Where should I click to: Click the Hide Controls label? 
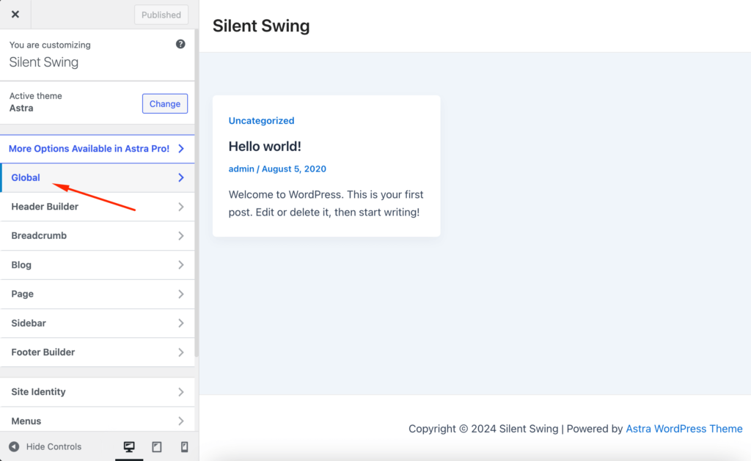[54, 446]
